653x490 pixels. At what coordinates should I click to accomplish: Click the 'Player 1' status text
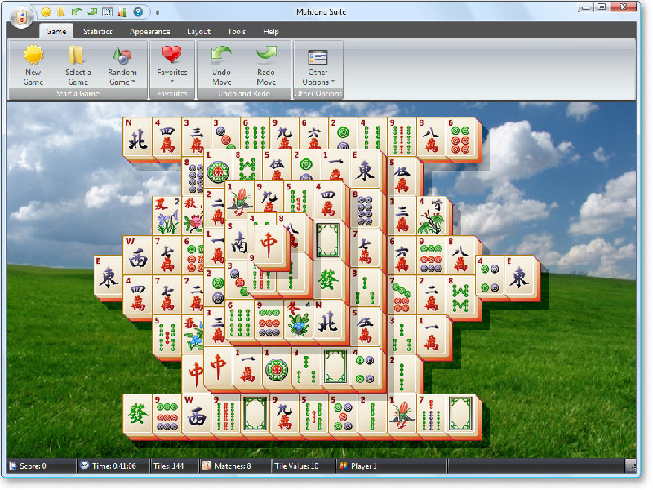[363, 465]
